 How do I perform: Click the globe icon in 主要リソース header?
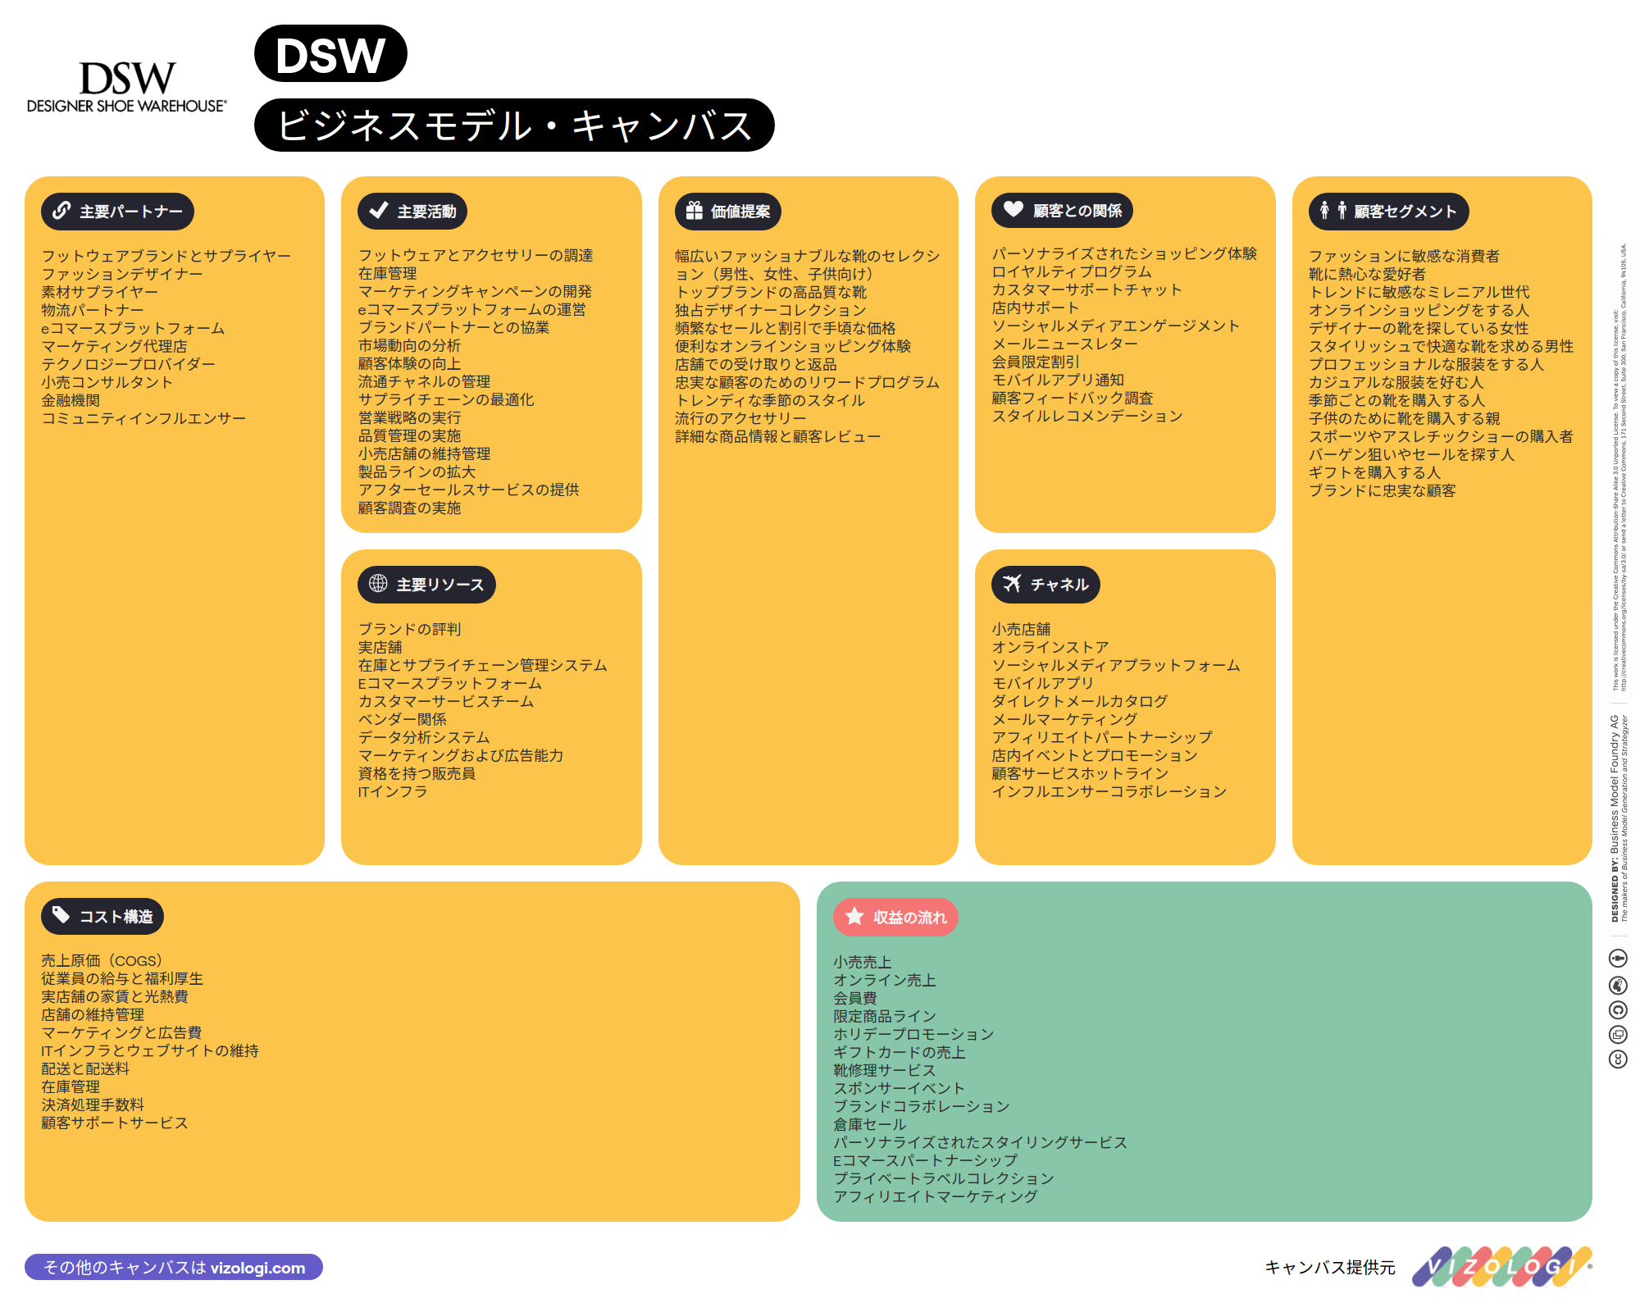click(378, 583)
